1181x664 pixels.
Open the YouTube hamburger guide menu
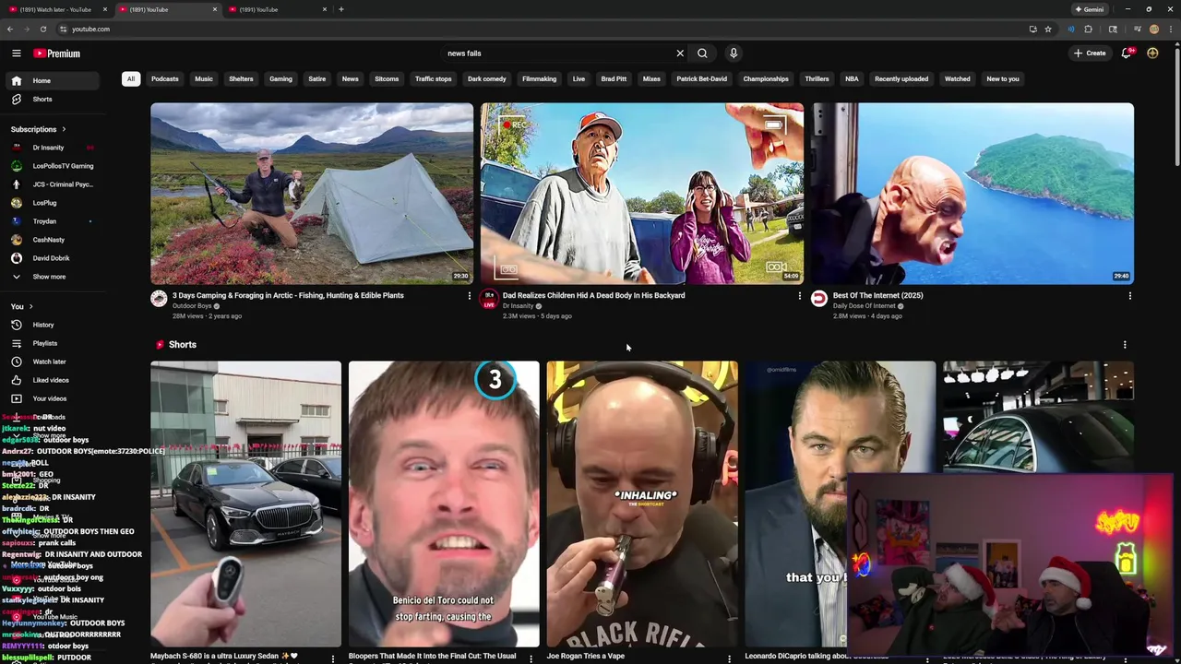pos(17,53)
